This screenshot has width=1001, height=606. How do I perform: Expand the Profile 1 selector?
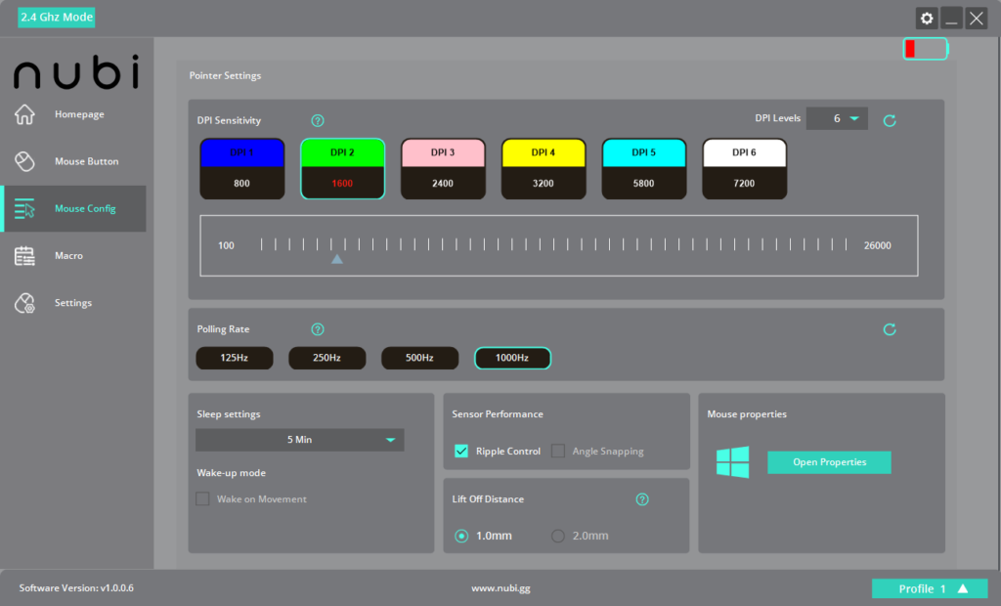click(930, 588)
